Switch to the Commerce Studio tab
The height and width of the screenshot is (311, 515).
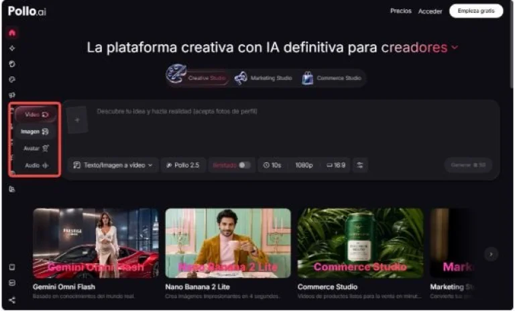pyautogui.click(x=332, y=78)
